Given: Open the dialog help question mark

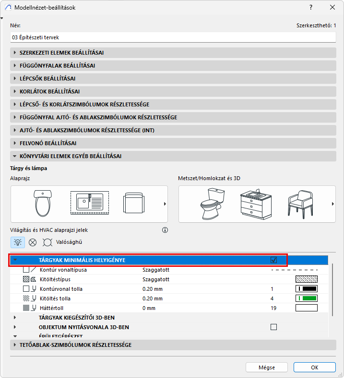Looking at the screenshot, I should click(311, 8).
